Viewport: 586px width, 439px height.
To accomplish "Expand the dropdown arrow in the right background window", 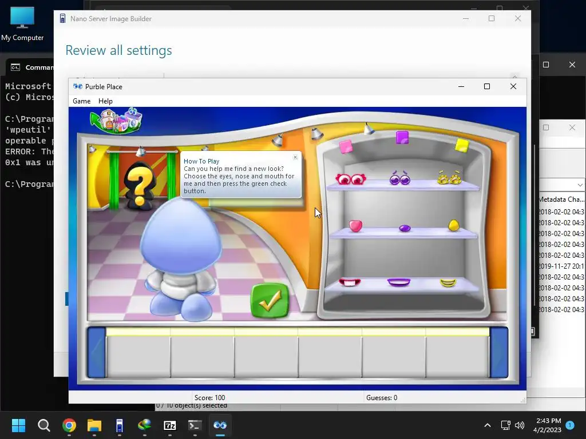I will tap(580, 185).
